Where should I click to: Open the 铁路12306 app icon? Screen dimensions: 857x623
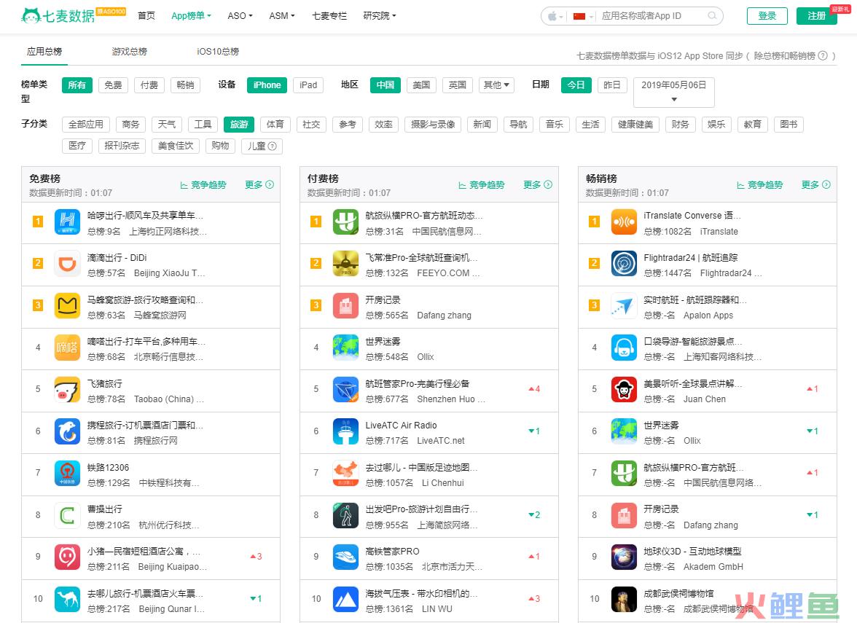pos(67,474)
